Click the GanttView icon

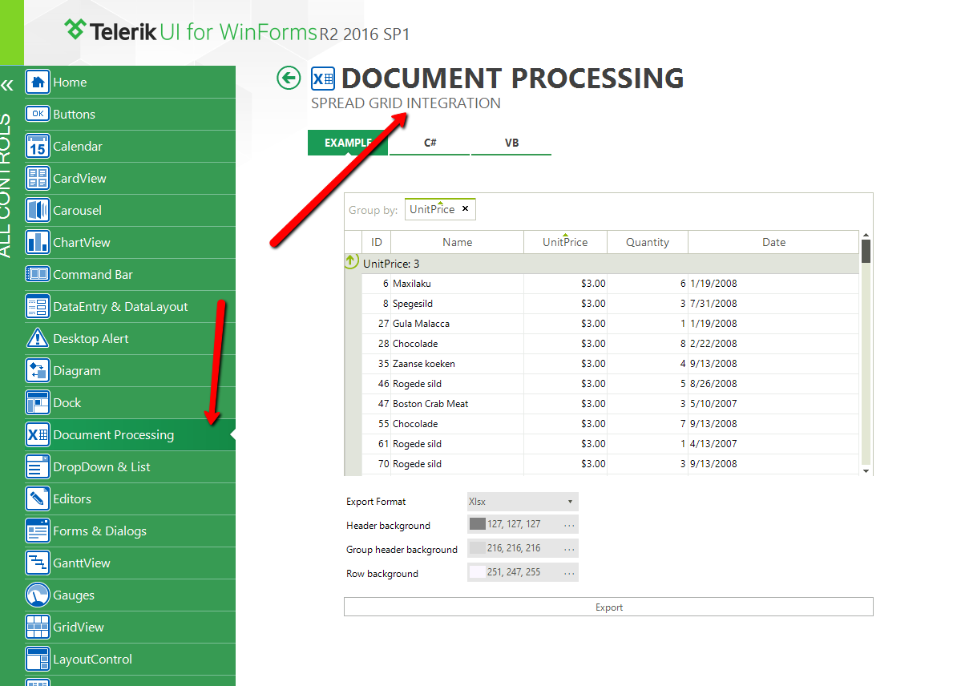38,563
